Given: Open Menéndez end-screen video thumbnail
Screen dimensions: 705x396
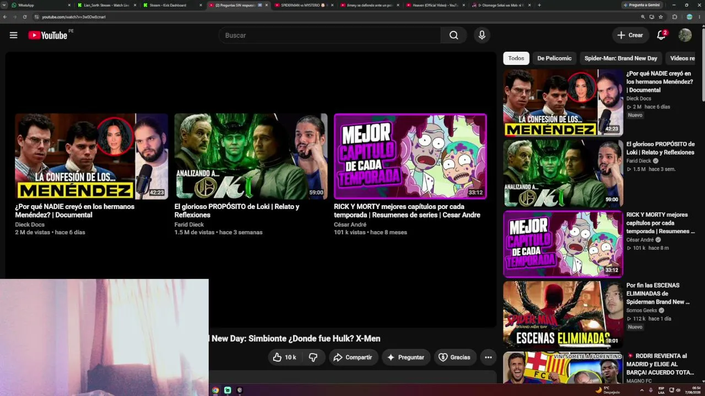Looking at the screenshot, I should [91, 156].
